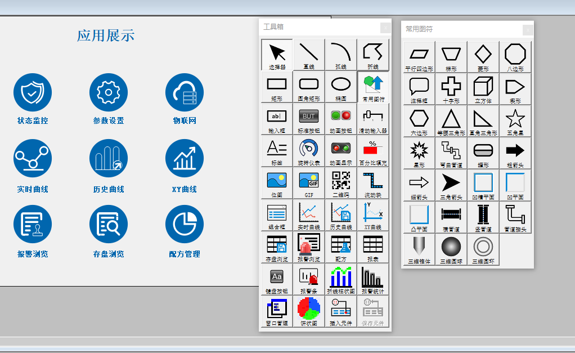
Task: Select the 流动块 flow block tool
Action: tap(372, 182)
